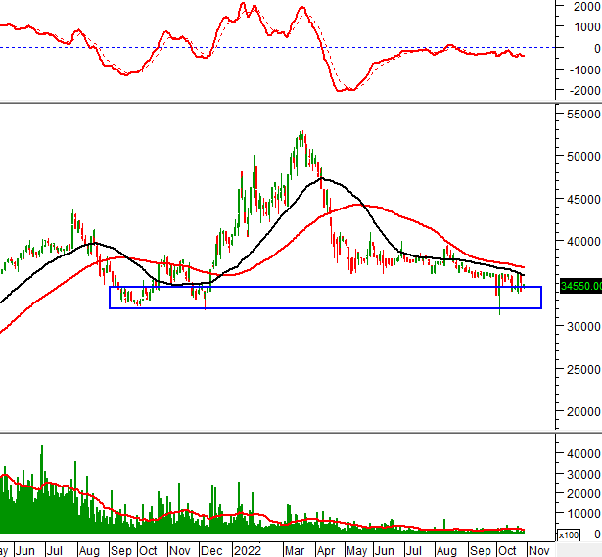Click the x100 volume multiplier box
602x557 pixels.
click(568, 534)
